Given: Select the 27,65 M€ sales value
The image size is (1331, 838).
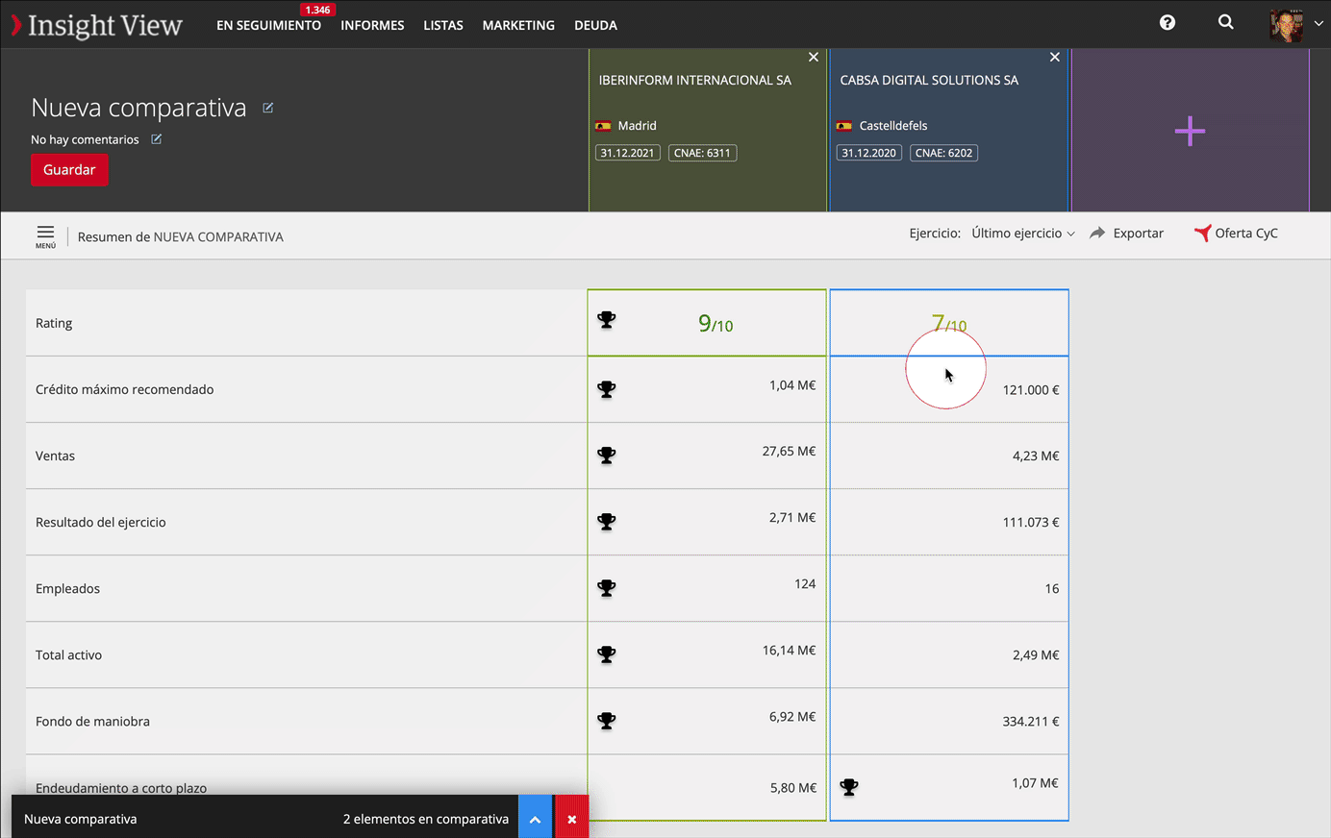Looking at the screenshot, I should pyautogui.click(x=789, y=452).
